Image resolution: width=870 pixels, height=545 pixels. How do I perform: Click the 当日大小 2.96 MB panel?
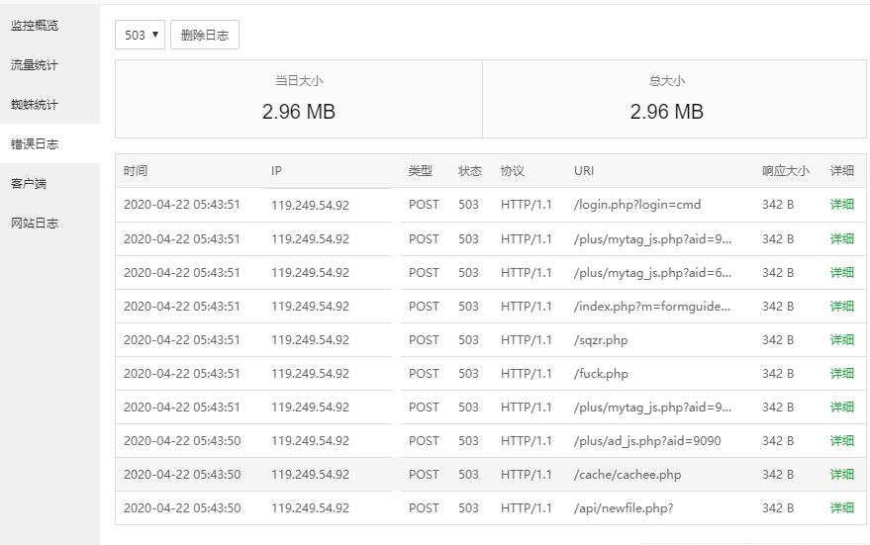299,99
